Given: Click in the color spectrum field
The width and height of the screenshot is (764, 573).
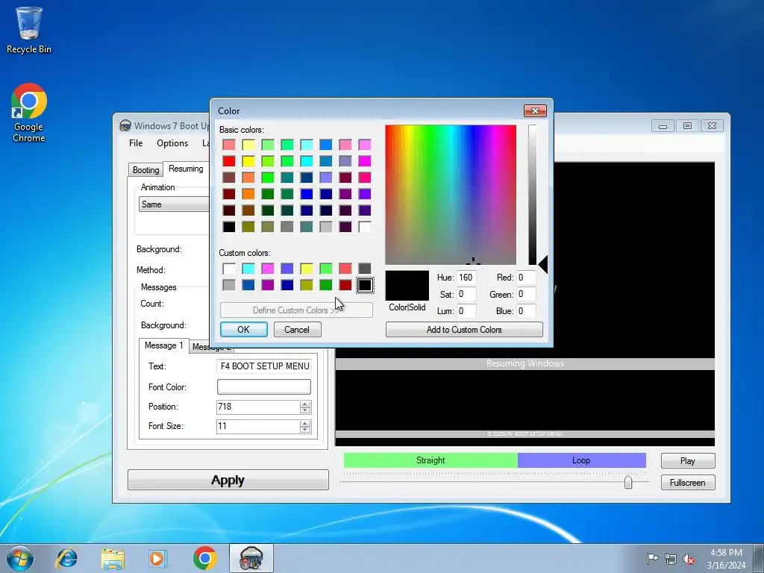Looking at the screenshot, I should tap(451, 195).
